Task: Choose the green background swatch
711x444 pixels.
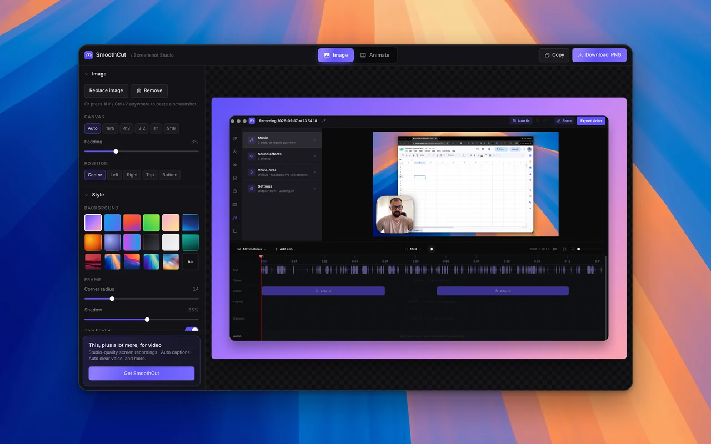Action: click(151, 223)
